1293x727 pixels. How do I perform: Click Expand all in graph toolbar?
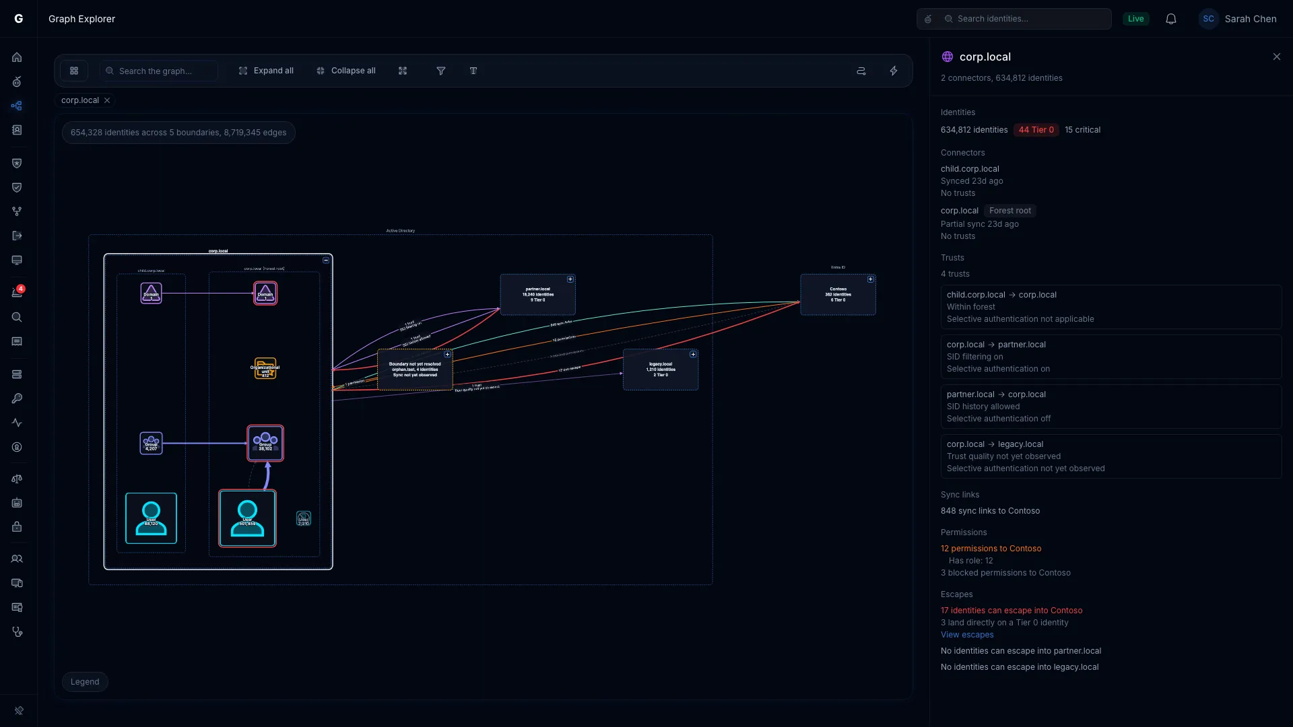(x=266, y=71)
